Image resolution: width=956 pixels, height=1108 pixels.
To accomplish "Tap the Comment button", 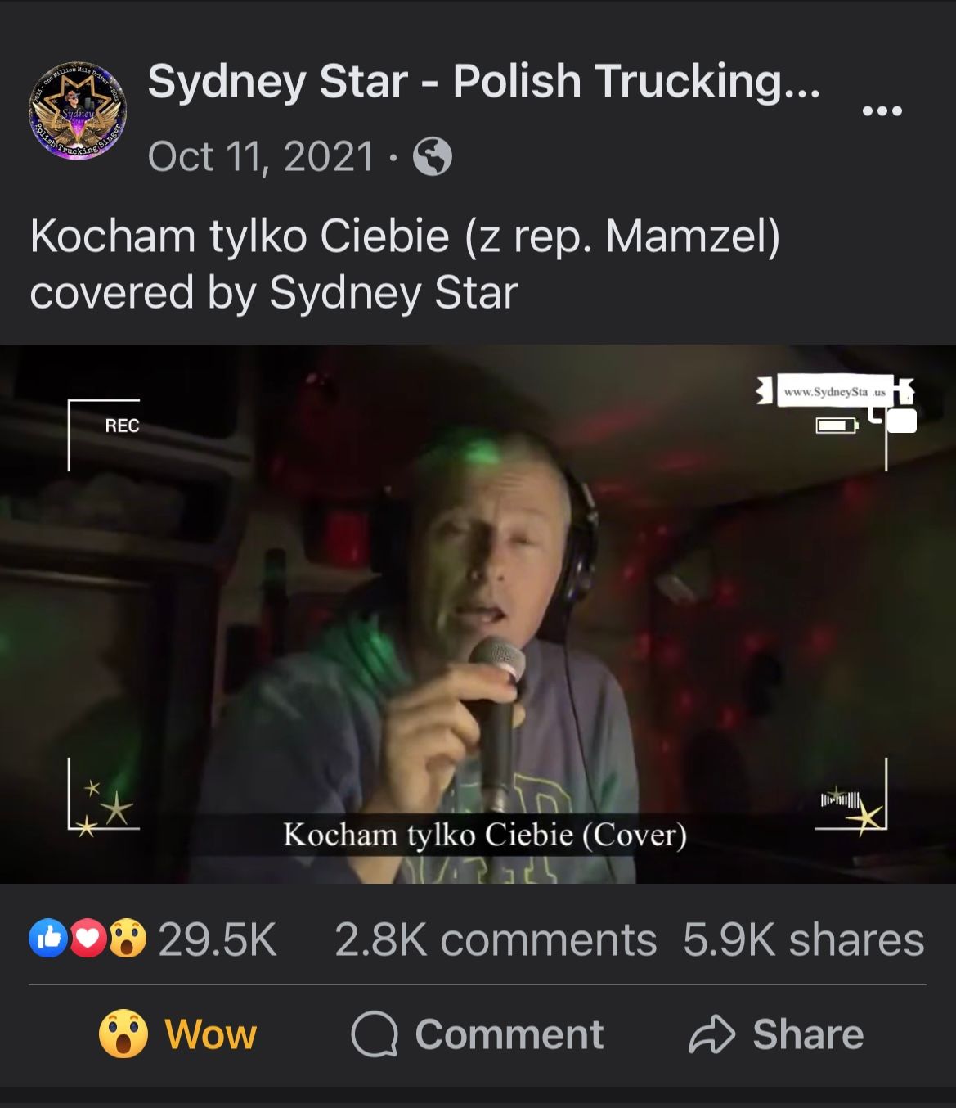I will pyautogui.click(x=477, y=1034).
